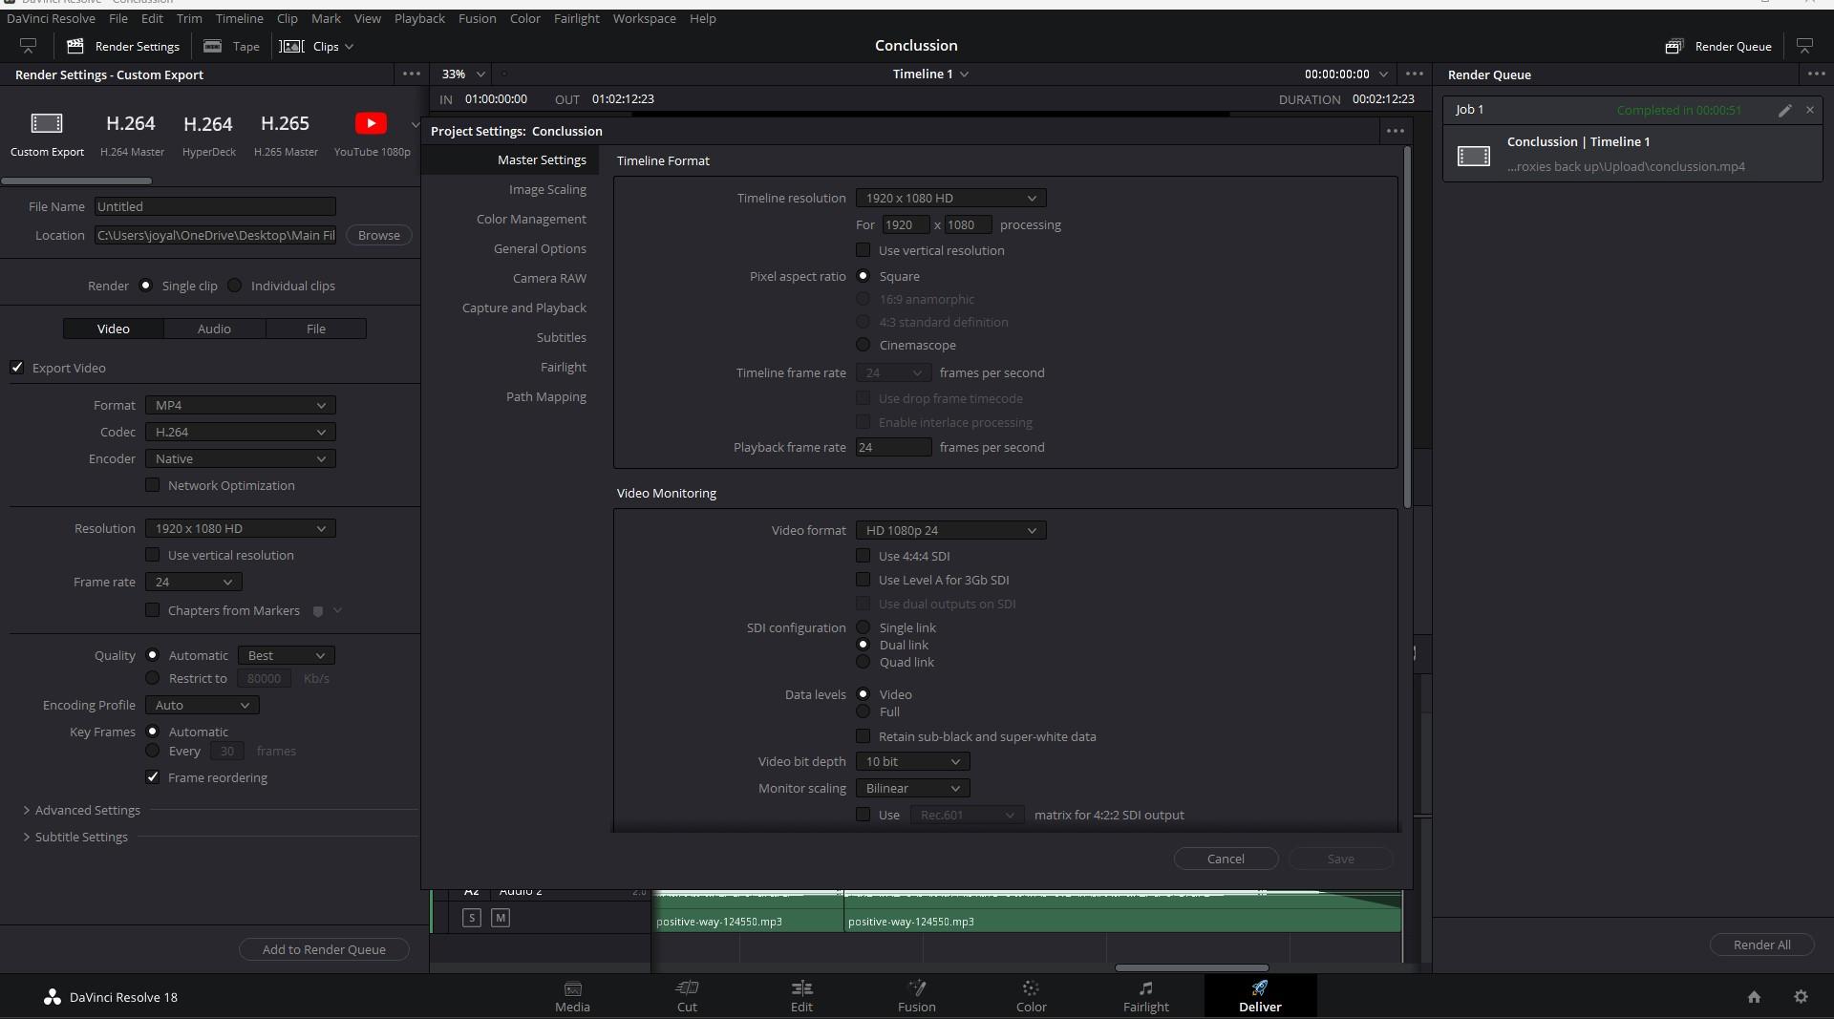Expand Advanced Settings section

(x=81, y=810)
